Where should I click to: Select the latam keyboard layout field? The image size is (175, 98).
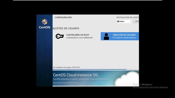(123, 22)
